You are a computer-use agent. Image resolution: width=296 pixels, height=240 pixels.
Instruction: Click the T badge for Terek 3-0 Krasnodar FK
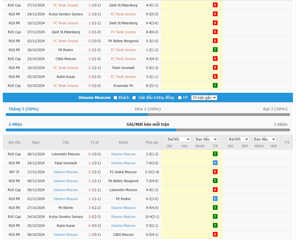point(215,85)
